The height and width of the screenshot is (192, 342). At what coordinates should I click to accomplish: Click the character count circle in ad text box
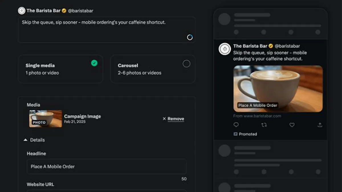[x=190, y=37]
